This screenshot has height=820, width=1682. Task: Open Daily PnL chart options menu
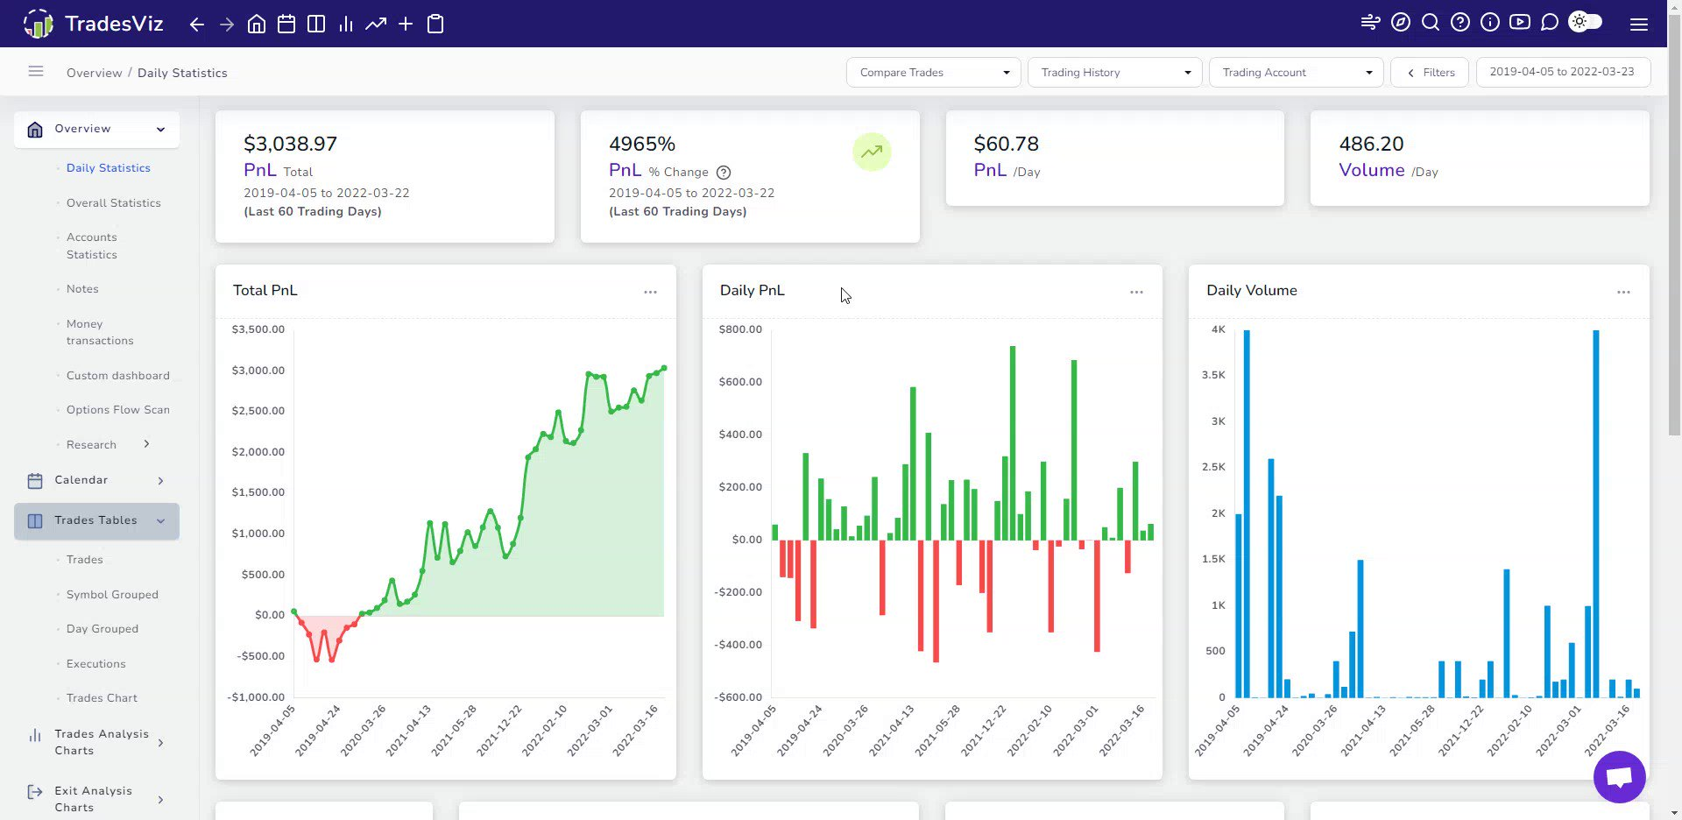(1136, 292)
